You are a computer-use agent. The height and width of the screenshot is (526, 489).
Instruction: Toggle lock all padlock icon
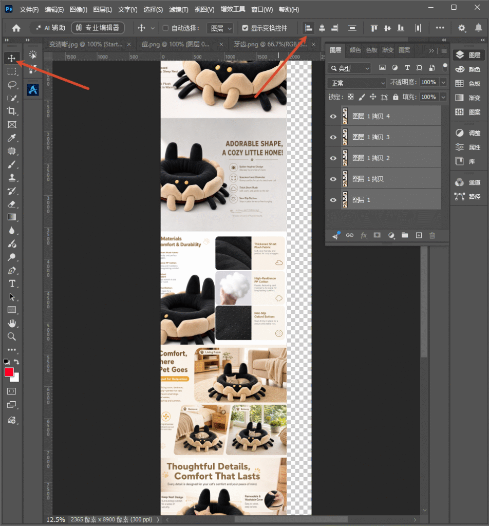[396, 97]
